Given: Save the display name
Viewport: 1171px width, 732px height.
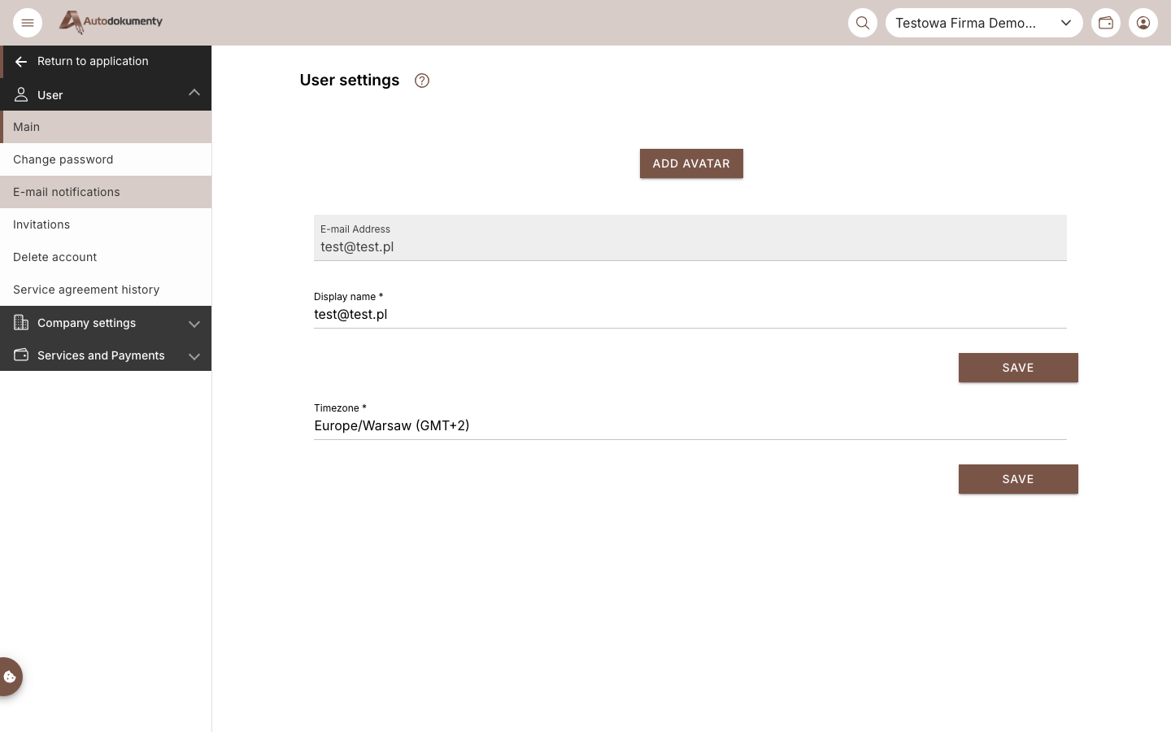Looking at the screenshot, I should (x=1018, y=368).
